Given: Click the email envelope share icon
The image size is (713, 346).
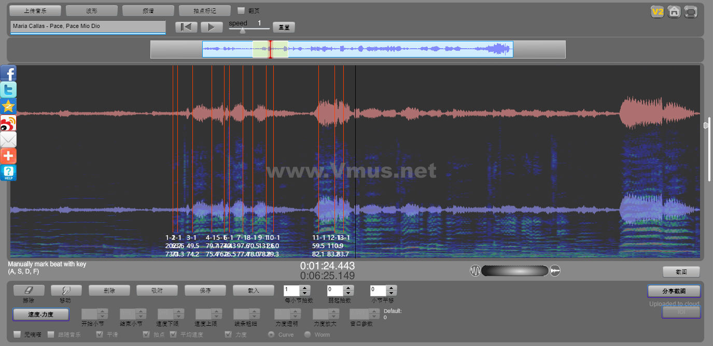Looking at the screenshot, I should tap(8, 140).
